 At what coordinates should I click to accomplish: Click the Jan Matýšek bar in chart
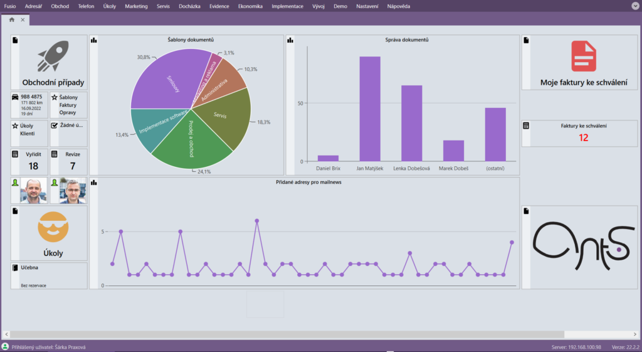[x=369, y=109]
